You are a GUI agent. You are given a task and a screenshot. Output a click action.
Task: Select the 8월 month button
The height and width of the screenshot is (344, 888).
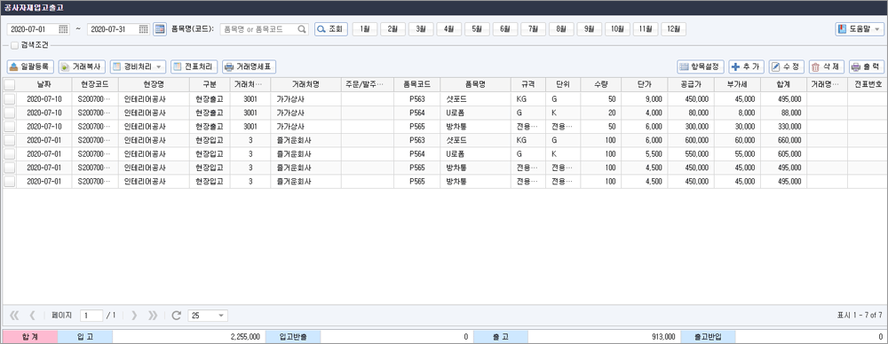pos(561,29)
